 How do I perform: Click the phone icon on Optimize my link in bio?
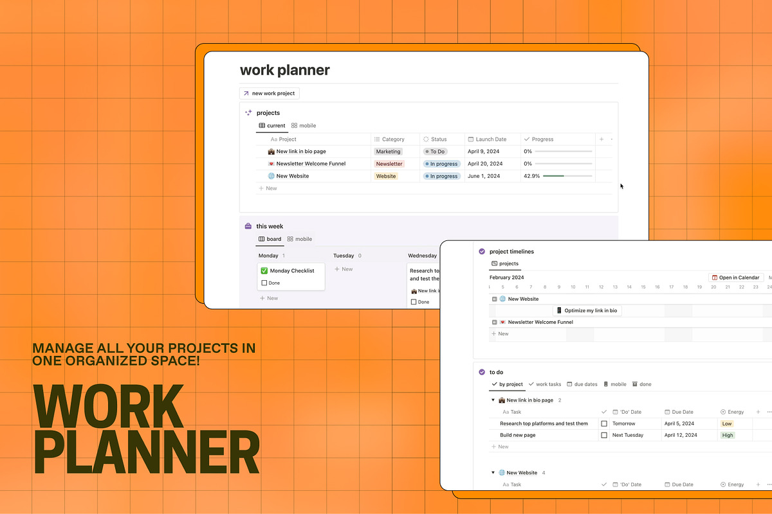(559, 310)
